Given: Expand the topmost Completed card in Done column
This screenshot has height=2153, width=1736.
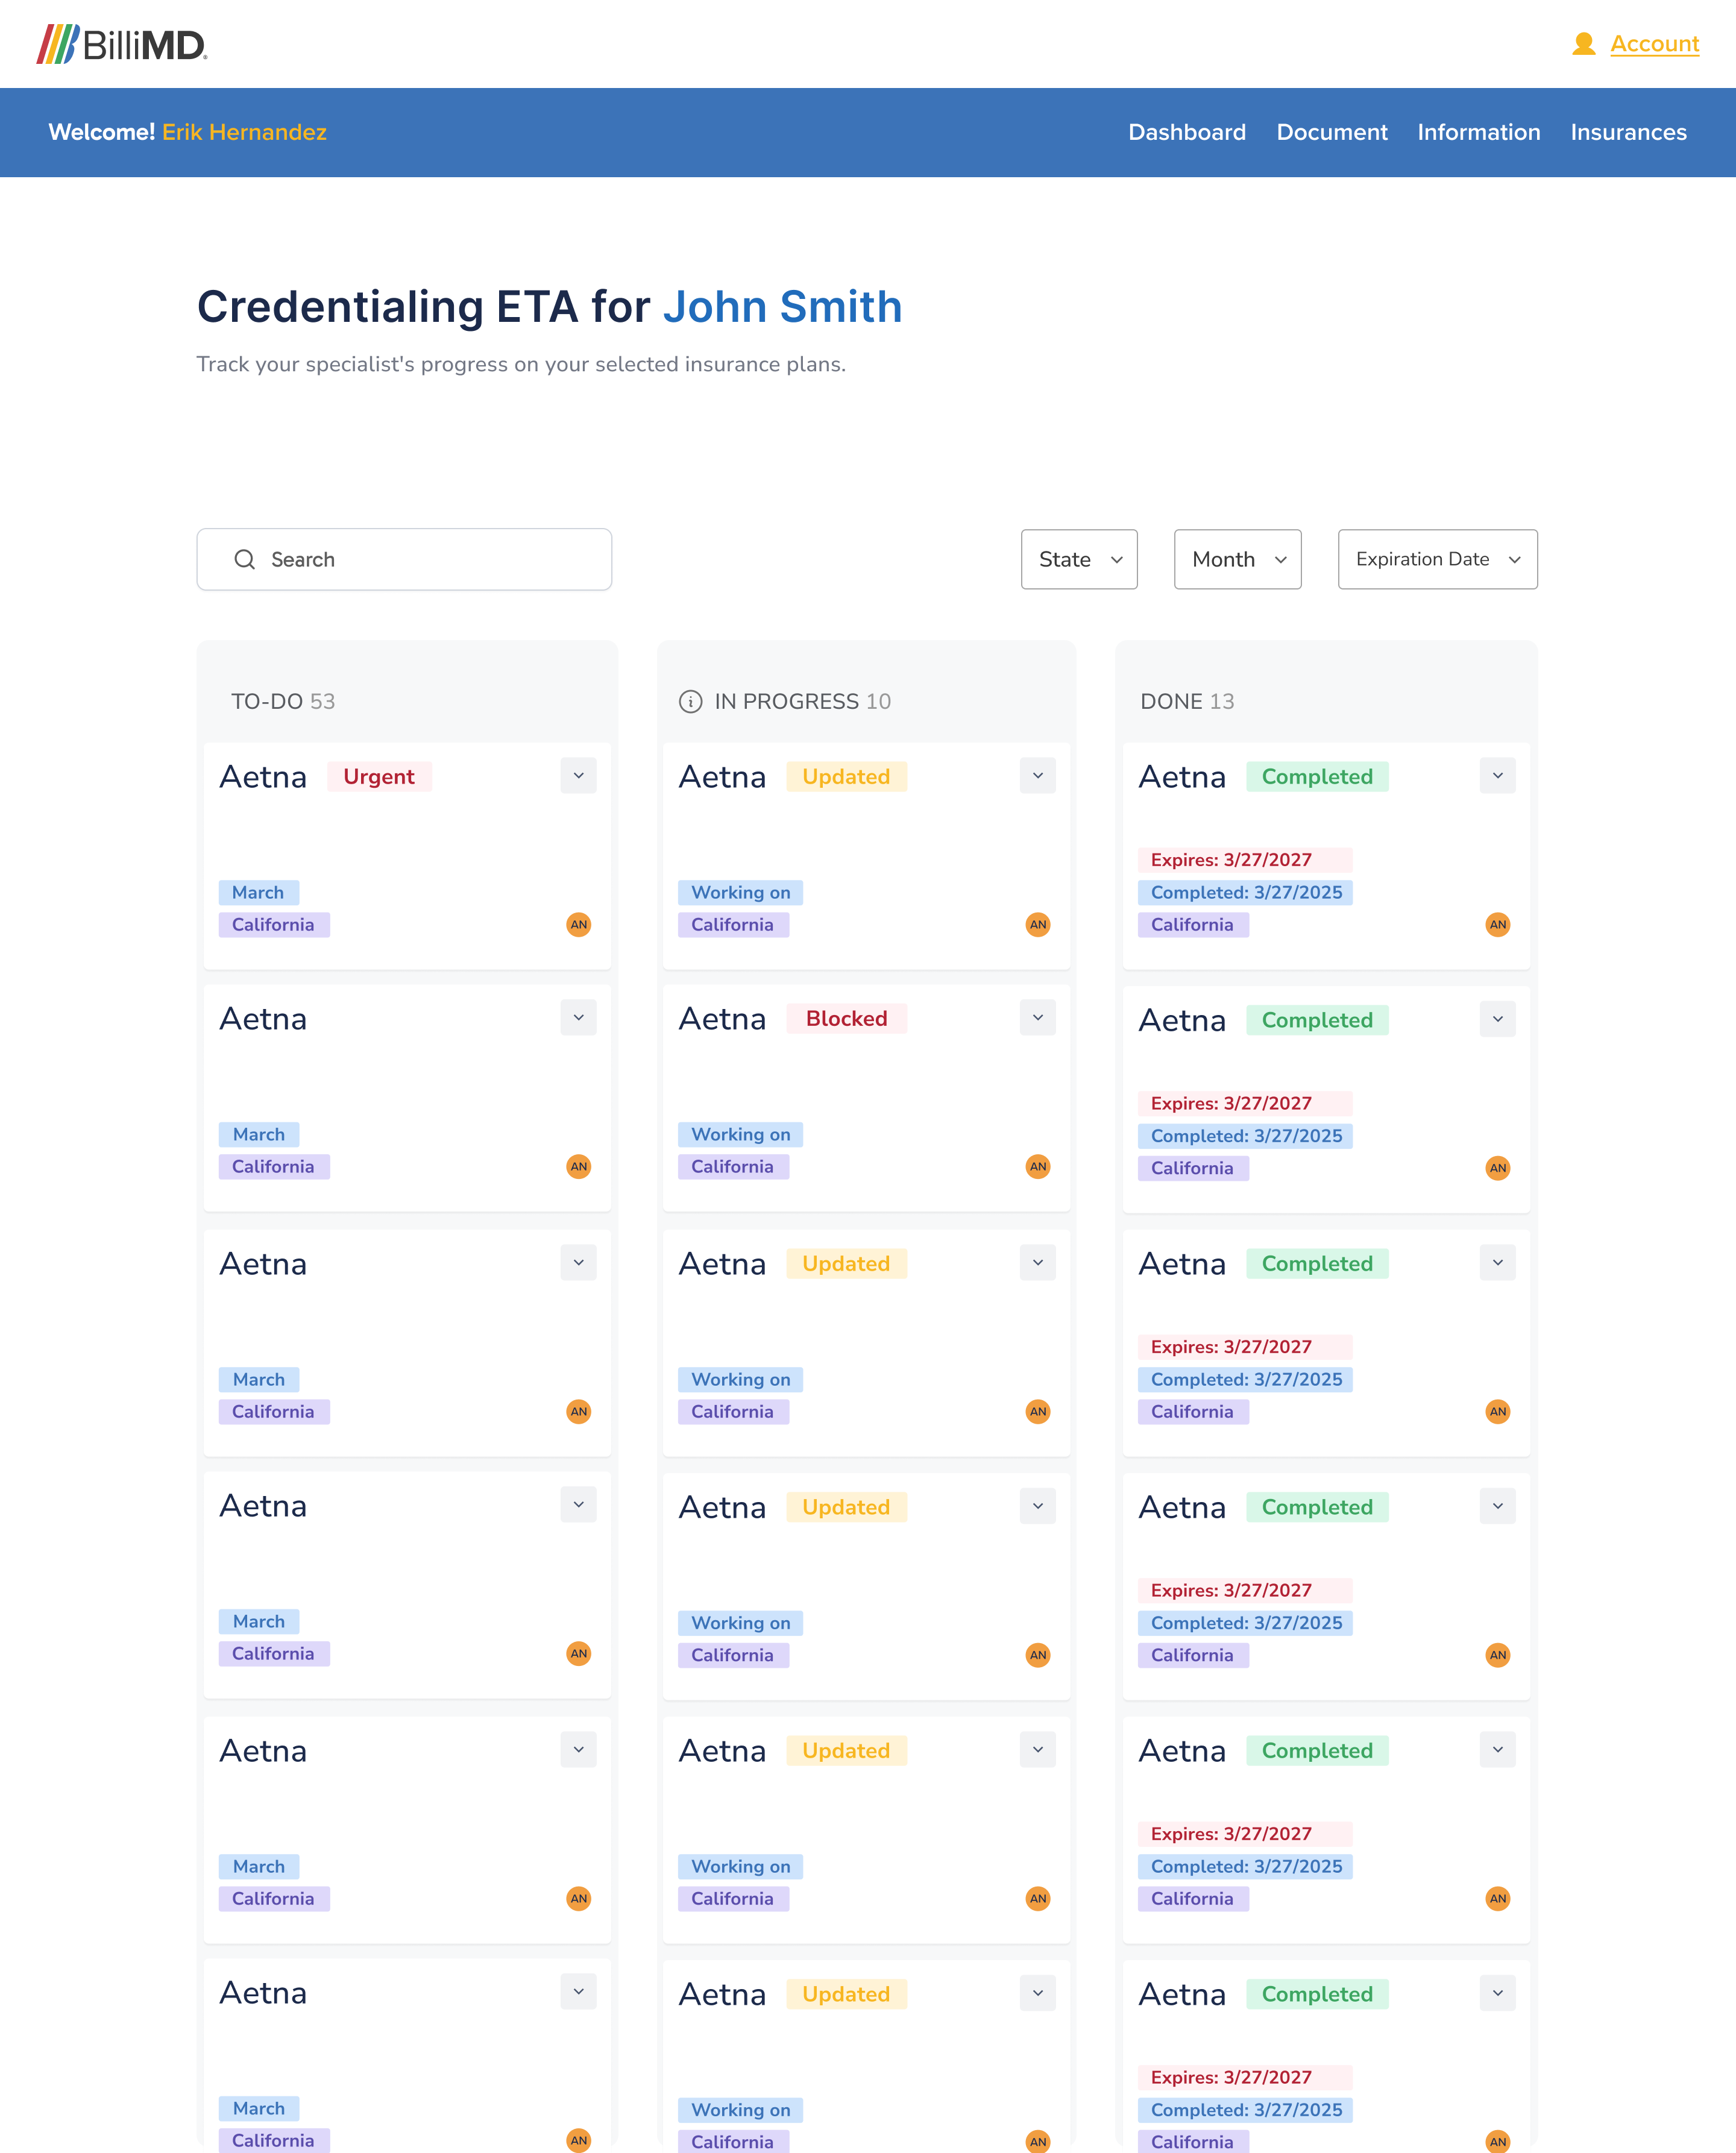Looking at the screenshot, I should click(1497, 776).
